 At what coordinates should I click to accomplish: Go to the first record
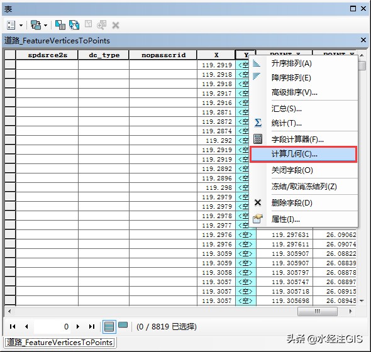point(13,327)
